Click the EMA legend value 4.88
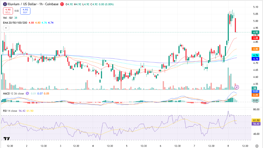 point(31,23)
